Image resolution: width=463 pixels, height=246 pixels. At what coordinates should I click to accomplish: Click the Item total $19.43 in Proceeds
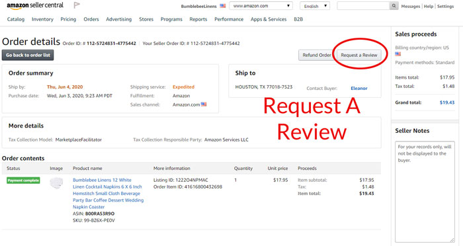(x=366, y=194)
